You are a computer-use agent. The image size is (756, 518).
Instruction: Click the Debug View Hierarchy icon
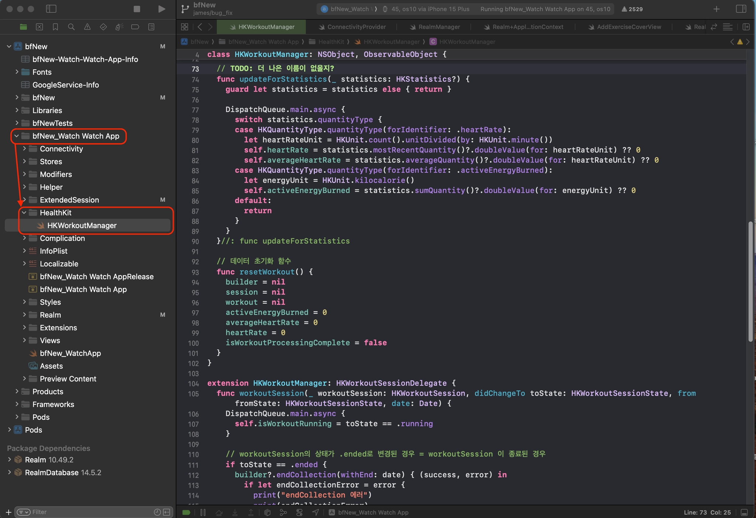(268, 512)
